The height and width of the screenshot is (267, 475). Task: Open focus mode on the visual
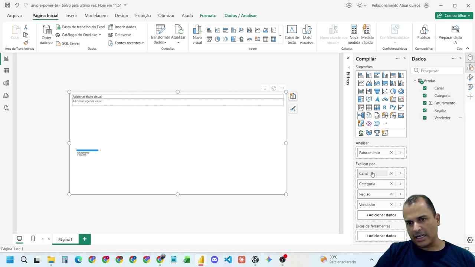coord(273,88)
